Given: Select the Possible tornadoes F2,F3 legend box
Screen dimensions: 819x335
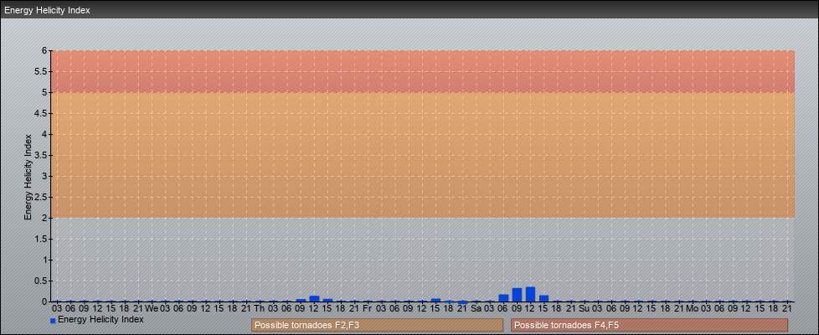Looking at the screenshot, I should (x=377, y=325).
